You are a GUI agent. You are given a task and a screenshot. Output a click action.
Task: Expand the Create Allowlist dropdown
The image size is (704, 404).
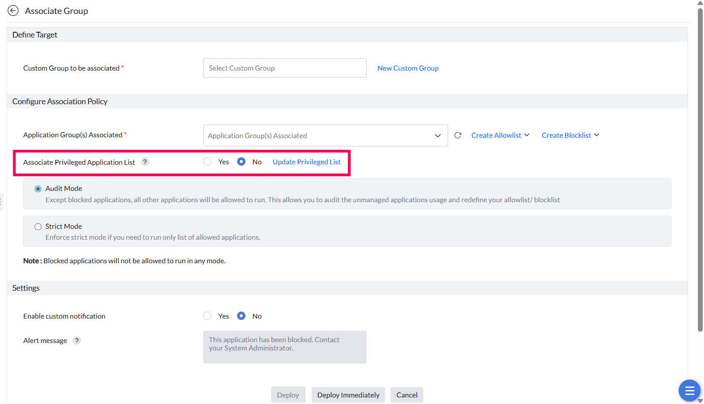coord(500,136)
